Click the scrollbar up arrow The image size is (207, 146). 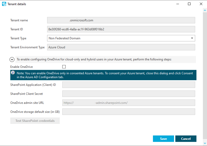point(205,10)
